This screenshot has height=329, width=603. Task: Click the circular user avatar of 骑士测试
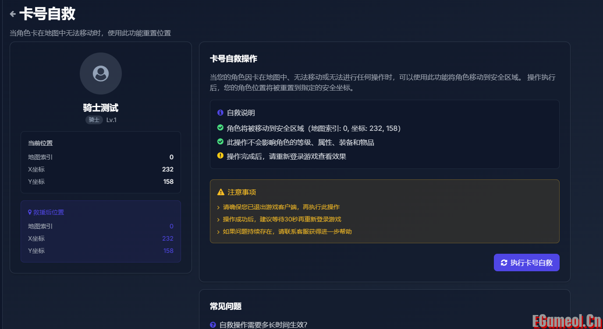(x=100, y=73)
